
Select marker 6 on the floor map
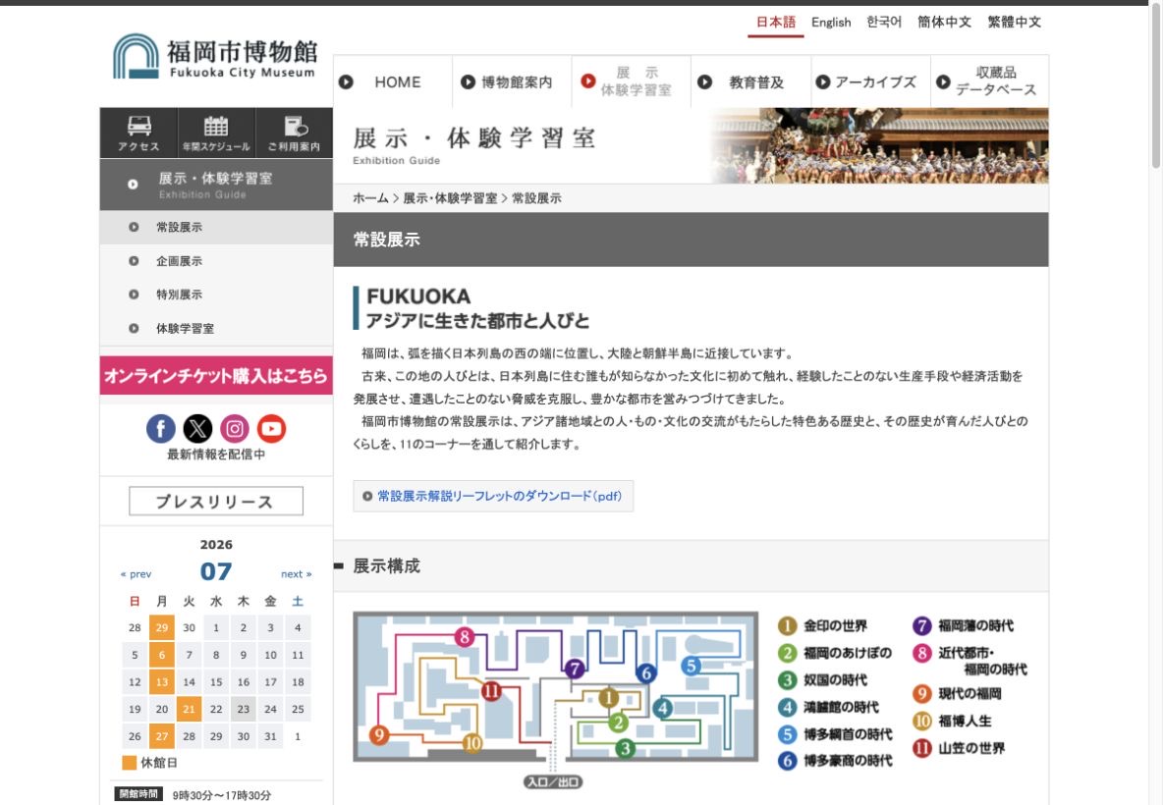646,673
